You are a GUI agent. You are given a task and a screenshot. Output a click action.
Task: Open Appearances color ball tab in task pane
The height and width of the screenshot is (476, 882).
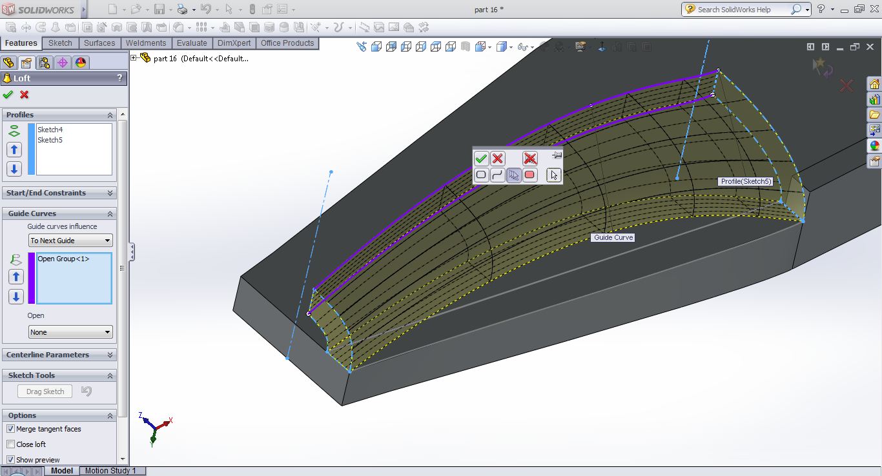[874, 146]
